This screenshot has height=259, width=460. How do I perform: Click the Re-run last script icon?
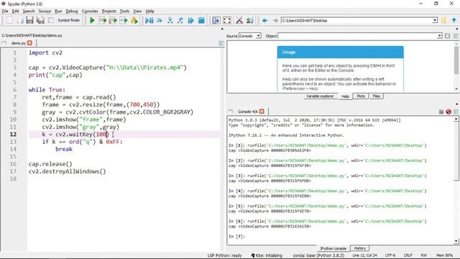tap(134, 20)
